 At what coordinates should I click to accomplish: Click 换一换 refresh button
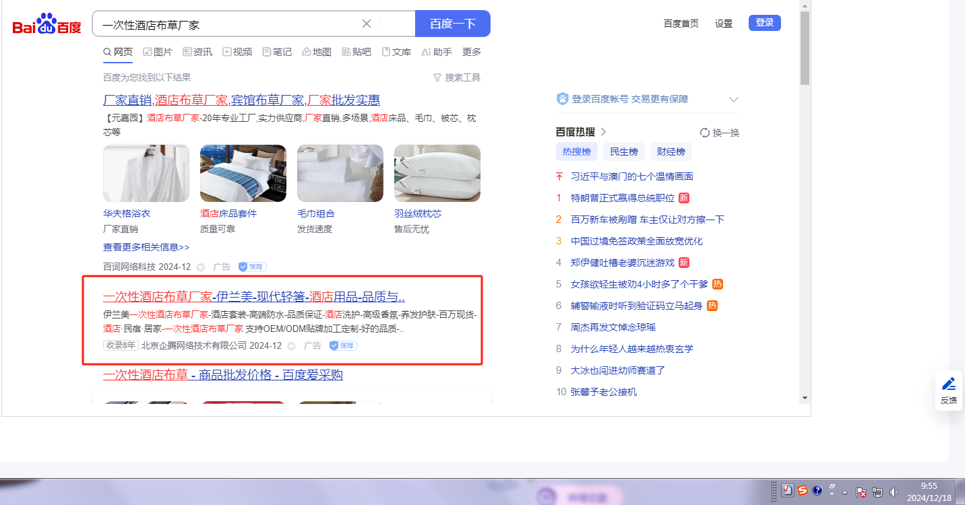tap(720, 133)
